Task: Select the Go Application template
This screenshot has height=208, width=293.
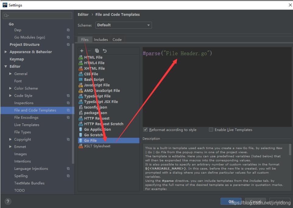Action: click(x=97, y=130)
